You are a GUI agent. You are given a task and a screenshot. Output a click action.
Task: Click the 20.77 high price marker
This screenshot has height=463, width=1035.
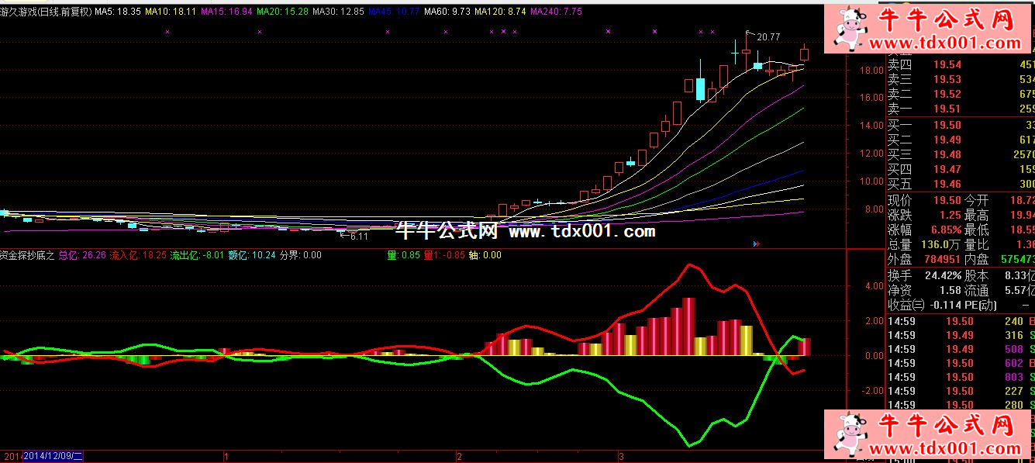(x=766, y=36)
